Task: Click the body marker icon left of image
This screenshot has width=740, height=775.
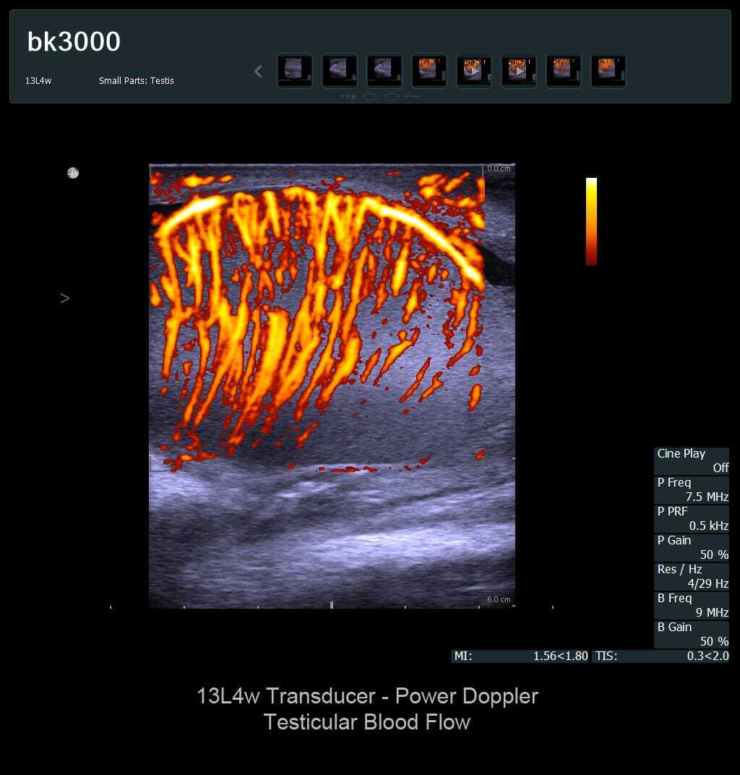Action: click(x=73, y=173)
